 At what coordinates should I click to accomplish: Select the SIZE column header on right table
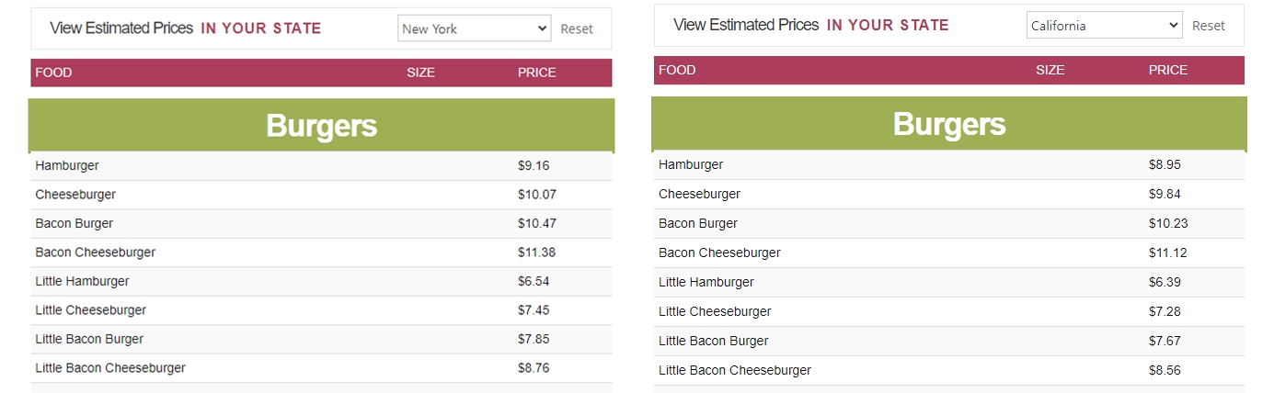[x=1050, y=70]
